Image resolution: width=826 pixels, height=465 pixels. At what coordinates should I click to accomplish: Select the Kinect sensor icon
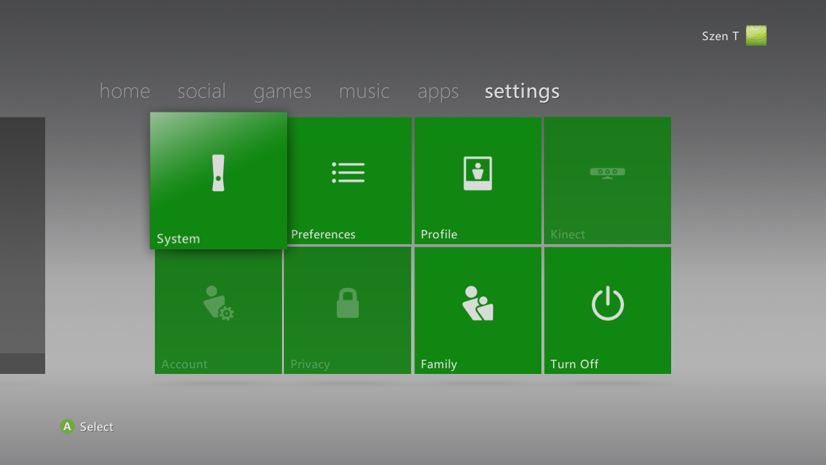pos(607,172)
